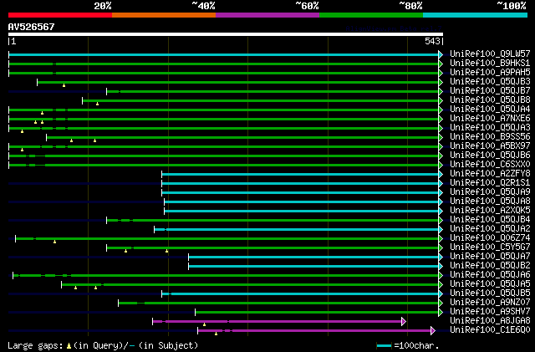Select the UniRef100_C6SXX0 label

(490, 165)
